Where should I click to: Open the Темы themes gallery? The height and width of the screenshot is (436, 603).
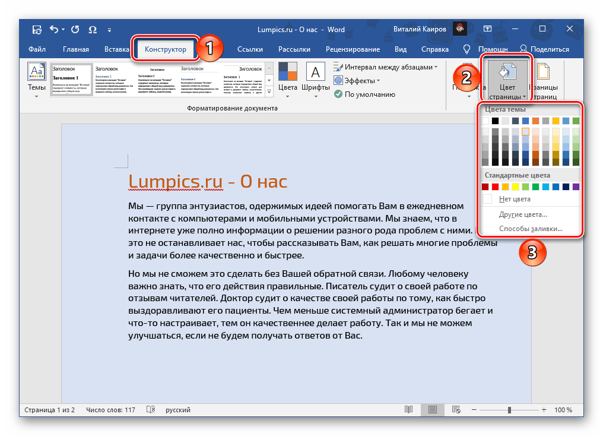[37, 80]
